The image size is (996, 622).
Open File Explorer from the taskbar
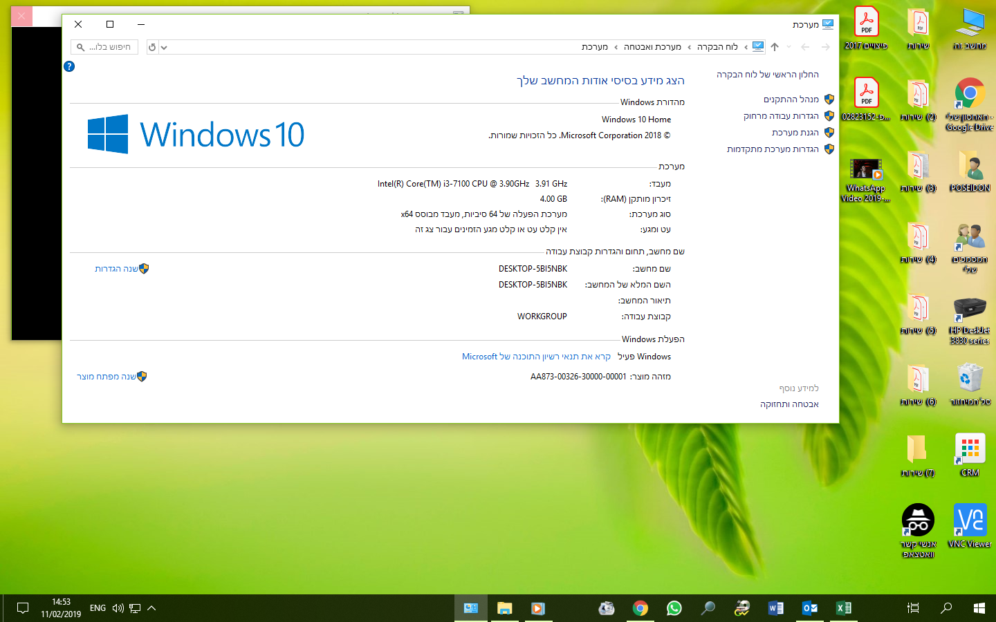[x=504, y=608]
